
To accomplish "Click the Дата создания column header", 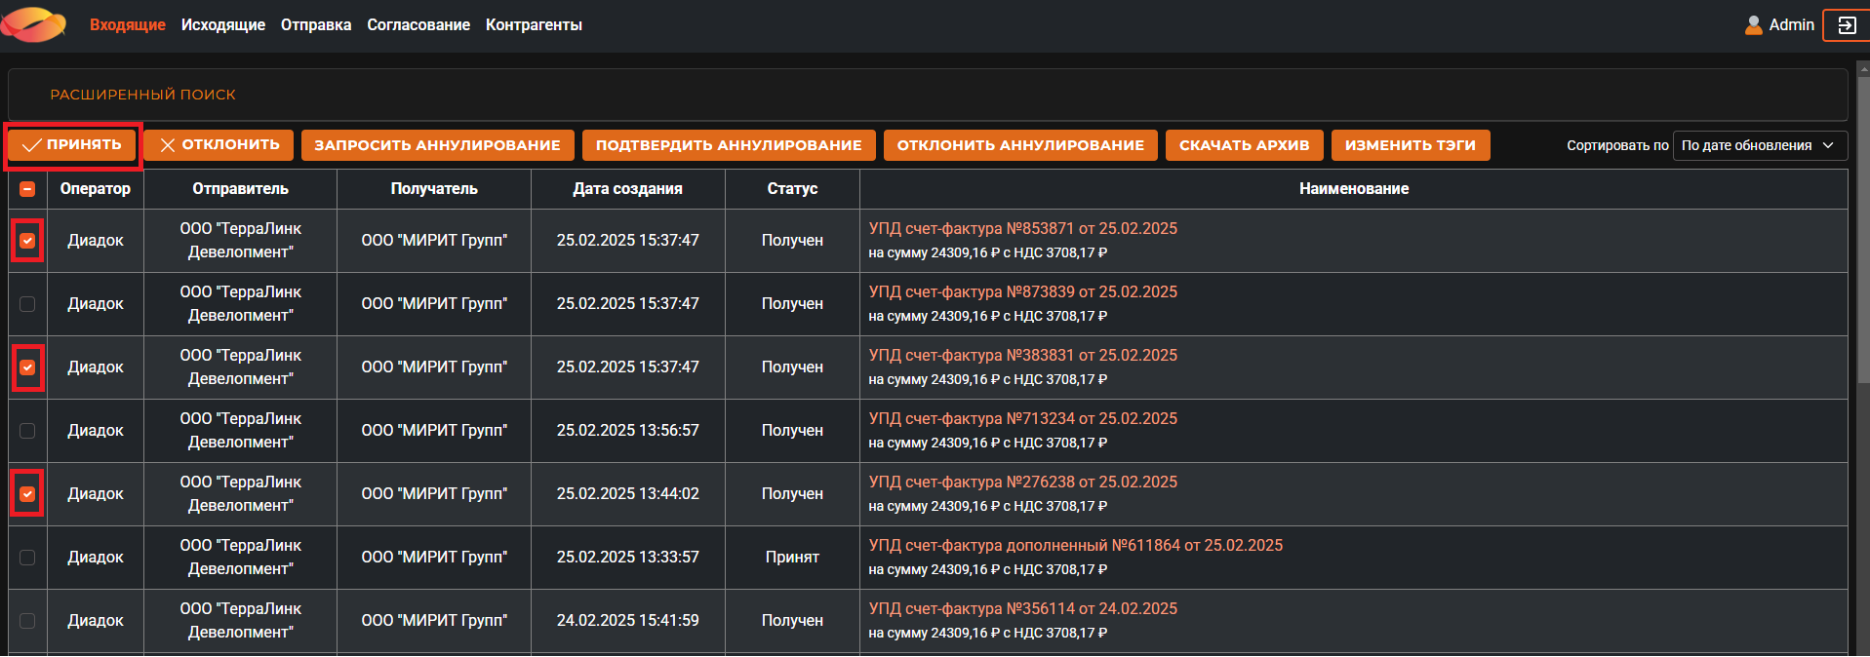I will coord(627,189).
